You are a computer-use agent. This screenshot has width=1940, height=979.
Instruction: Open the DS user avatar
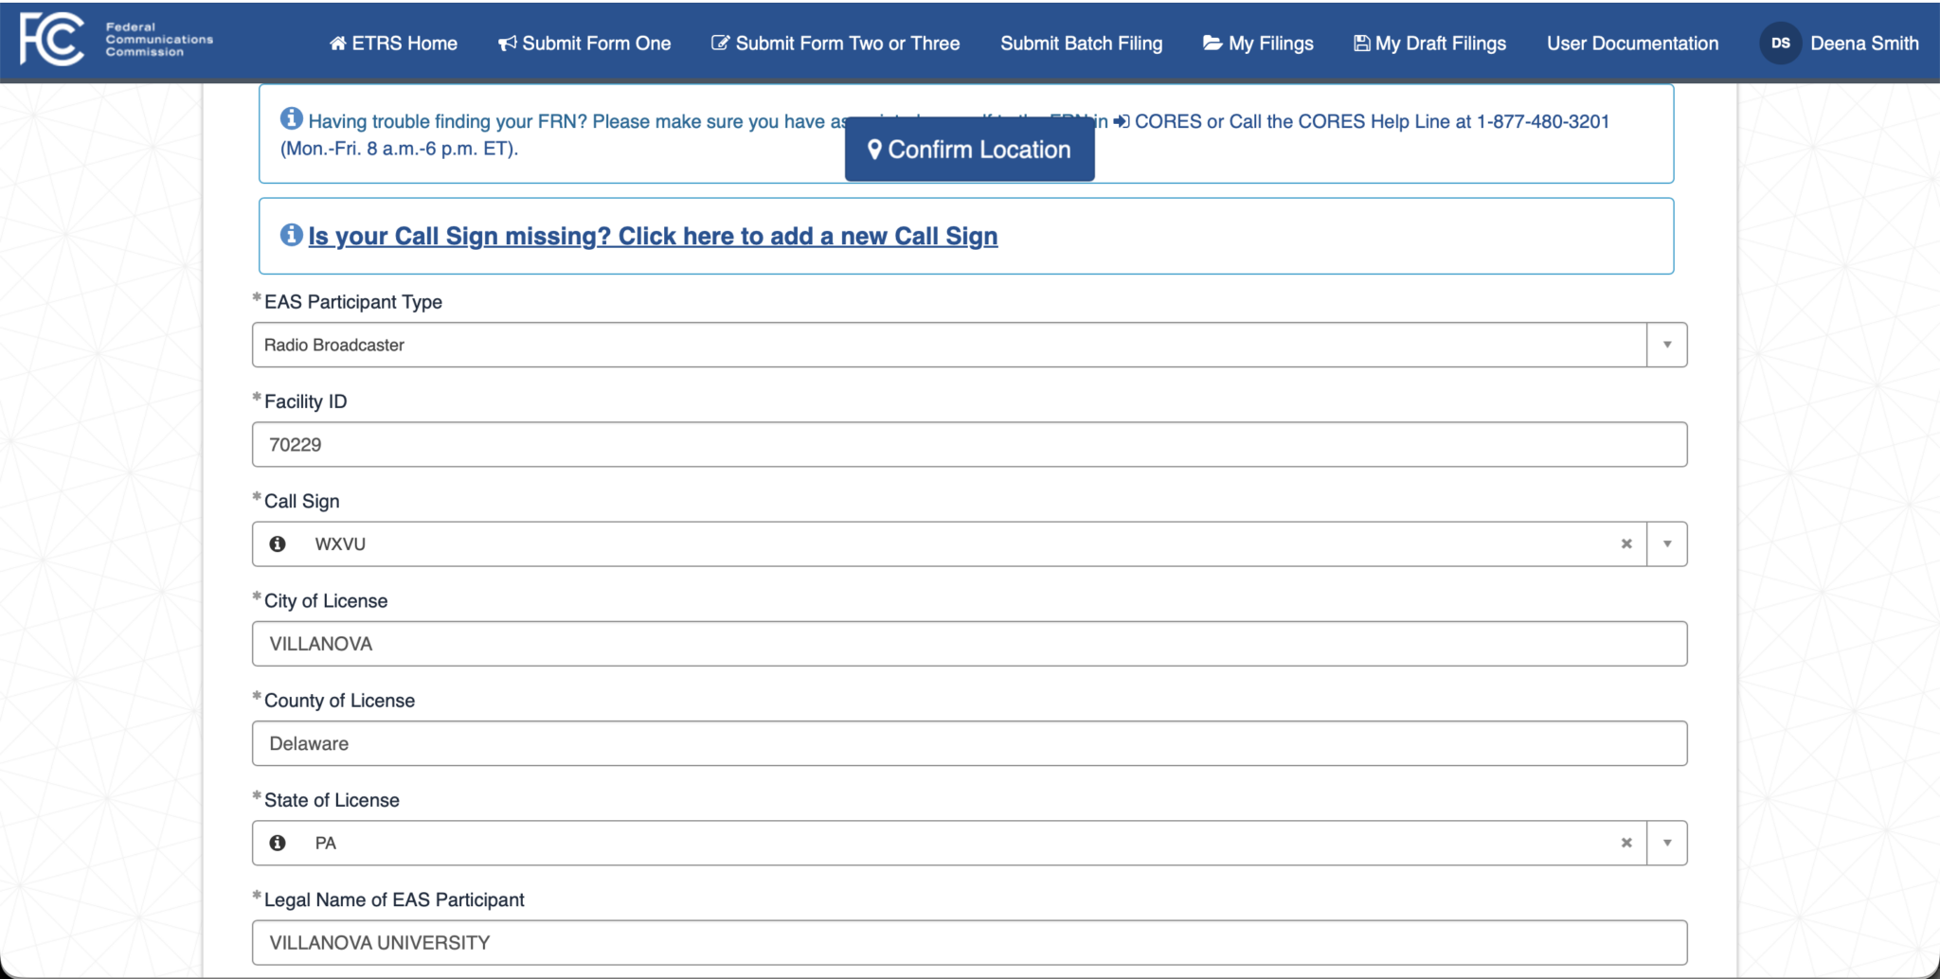pyautogui.click(x=1780, y=43)
